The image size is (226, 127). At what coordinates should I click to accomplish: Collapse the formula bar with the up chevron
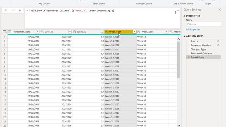(178, 11)
